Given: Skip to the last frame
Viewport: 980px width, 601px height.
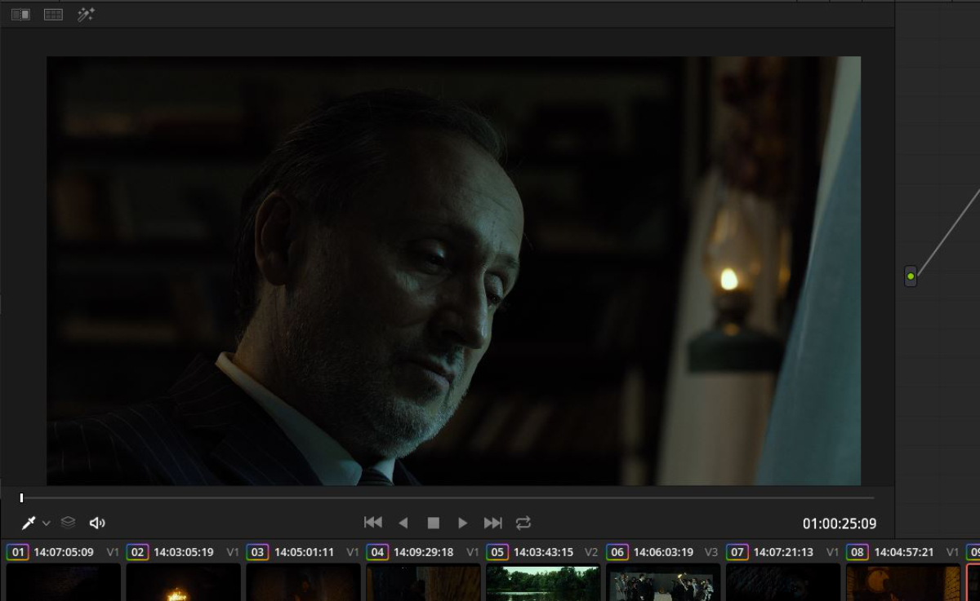Looking at the screenshot, I should pyautogui.click(x=492, y=523).
